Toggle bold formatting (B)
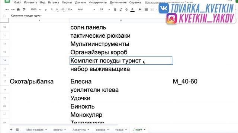Screen dimensions: 238x133 (115, 10)
